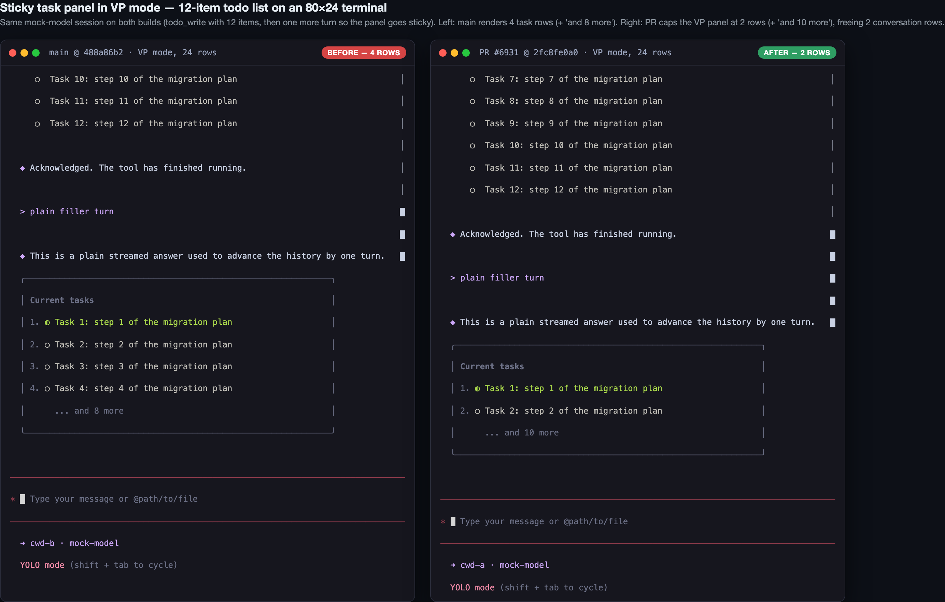
Task: Click the yellow minimize dot in main window
Action: [24, 53]
